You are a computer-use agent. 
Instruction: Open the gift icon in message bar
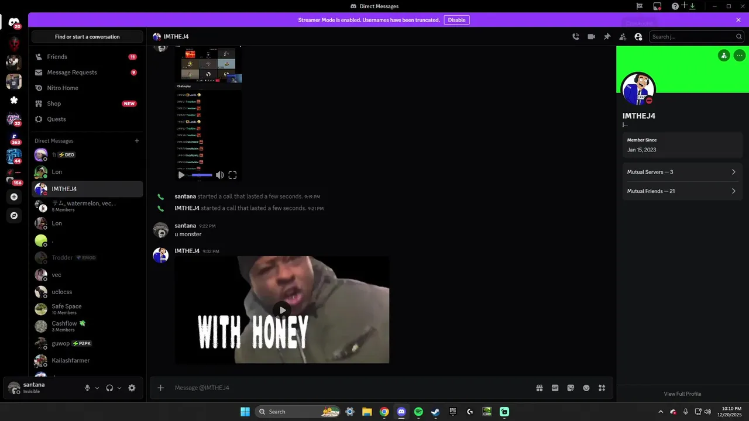(540, 388)
